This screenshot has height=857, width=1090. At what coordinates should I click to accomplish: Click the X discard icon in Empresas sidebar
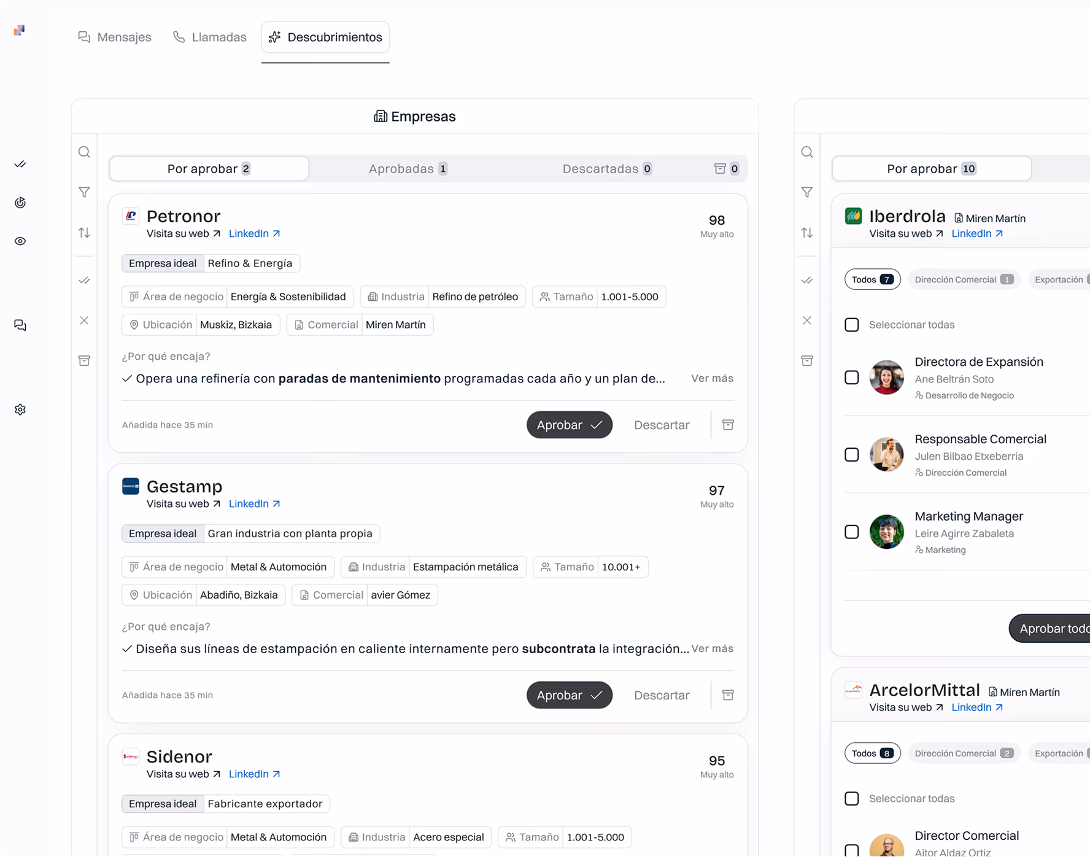(84, 320)
